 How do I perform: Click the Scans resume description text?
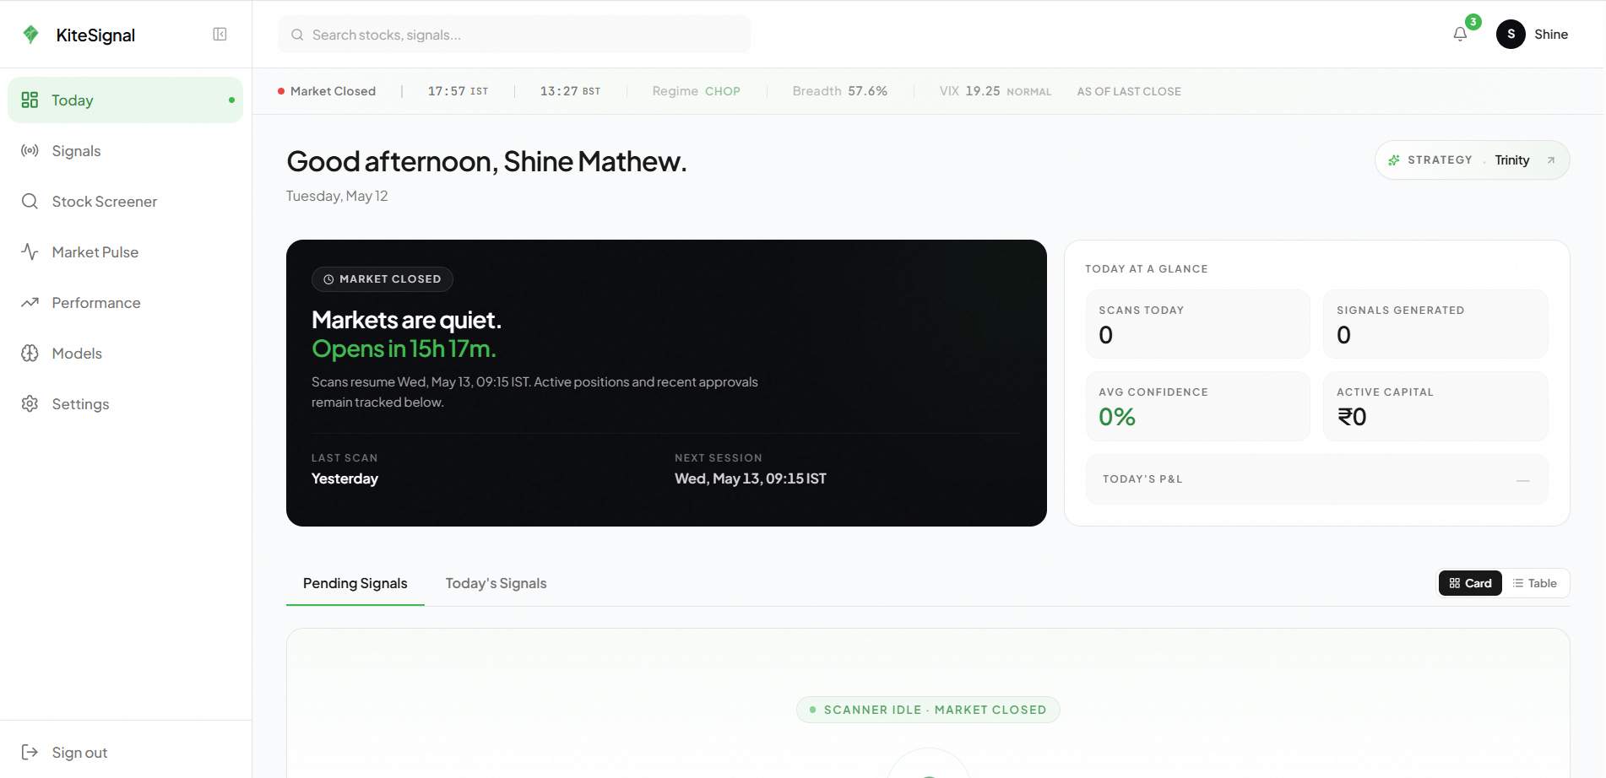pyautogui.click(x=534, y=392)
